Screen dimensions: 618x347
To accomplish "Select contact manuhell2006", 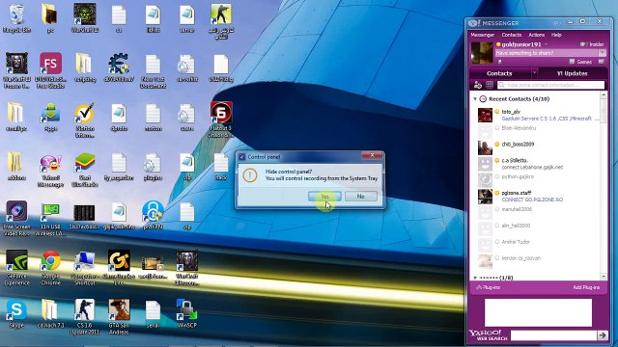I will (x=539, y=210).
